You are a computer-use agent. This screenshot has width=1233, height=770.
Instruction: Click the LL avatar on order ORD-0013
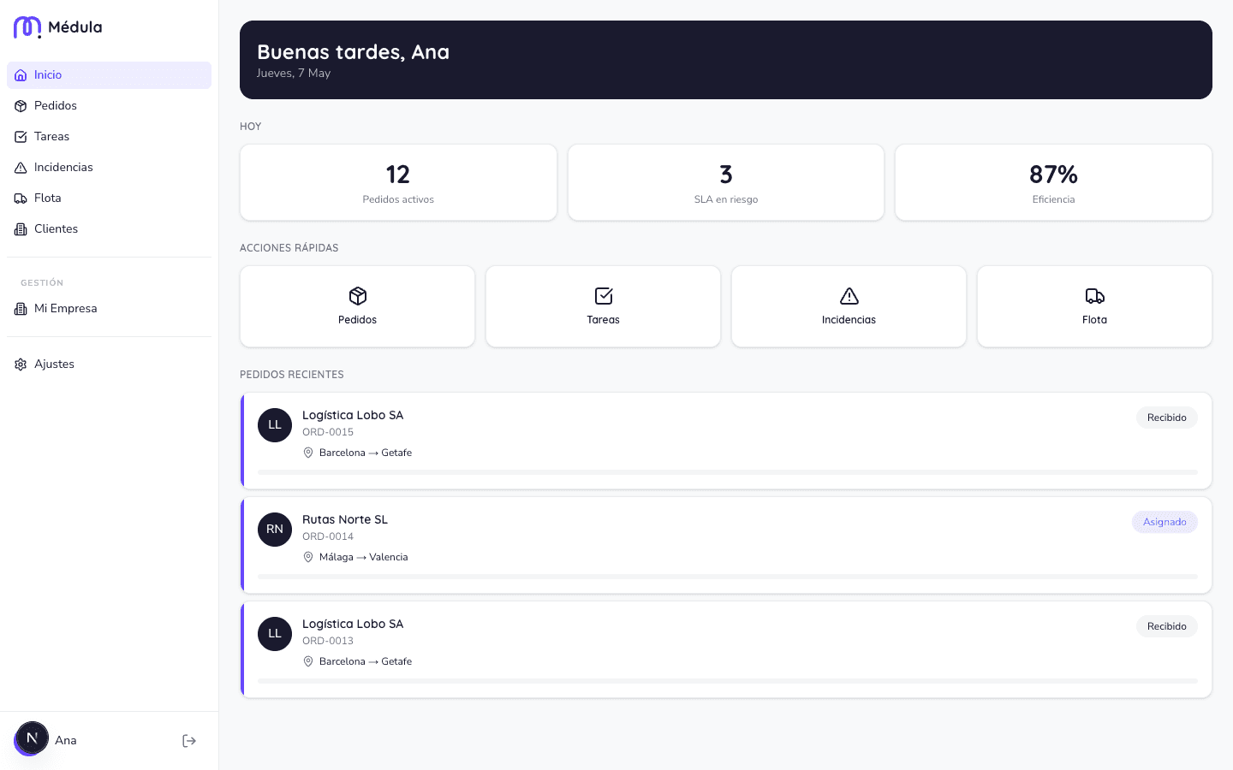pos(275,634)
